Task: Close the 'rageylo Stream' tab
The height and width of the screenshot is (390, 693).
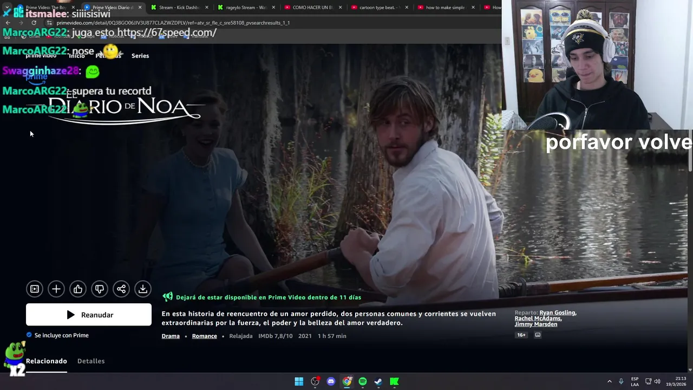Action: tap(273, 8)
